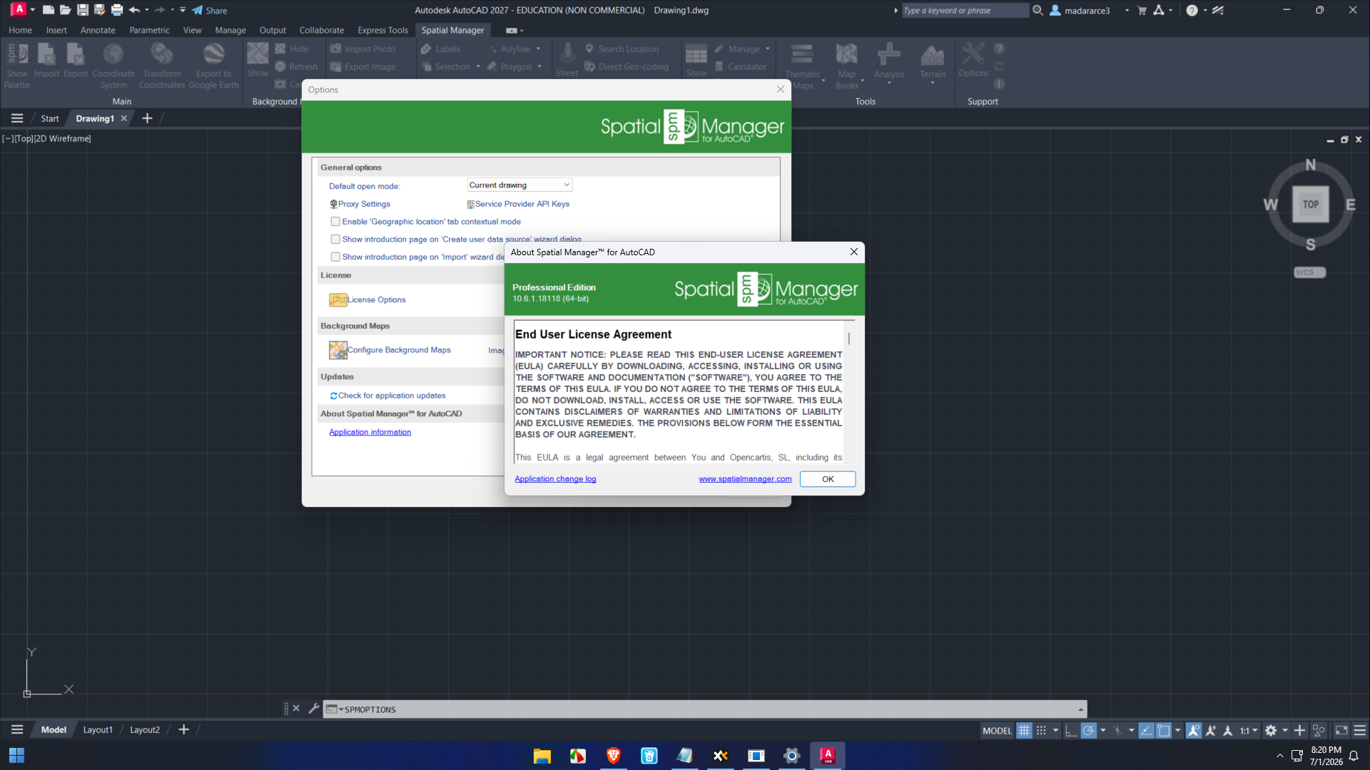Toggle clean screen icon in status bar
This screenshot has height=770, width=1370.
[1341, 730]
